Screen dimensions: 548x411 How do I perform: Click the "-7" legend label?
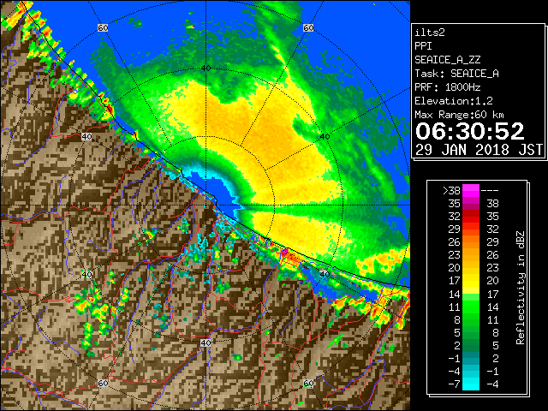click(454, 384)
